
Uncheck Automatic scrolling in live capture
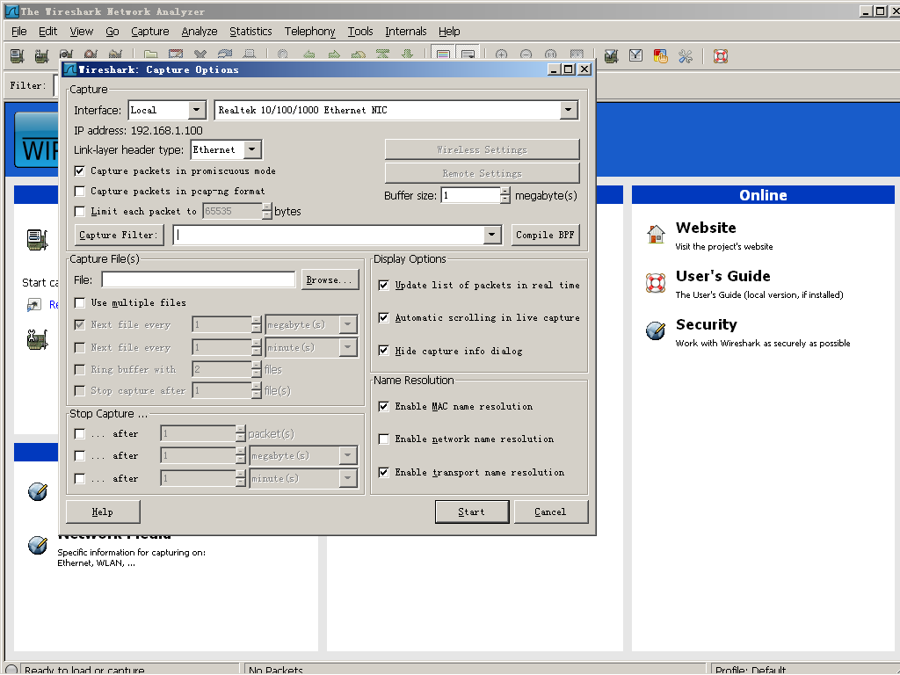click(384, 318)
